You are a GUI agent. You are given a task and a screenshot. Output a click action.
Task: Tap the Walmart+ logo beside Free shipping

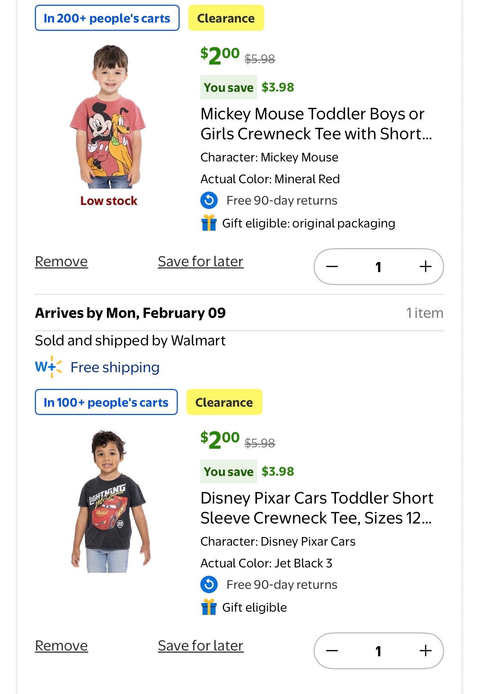click(x=49, y=367)
